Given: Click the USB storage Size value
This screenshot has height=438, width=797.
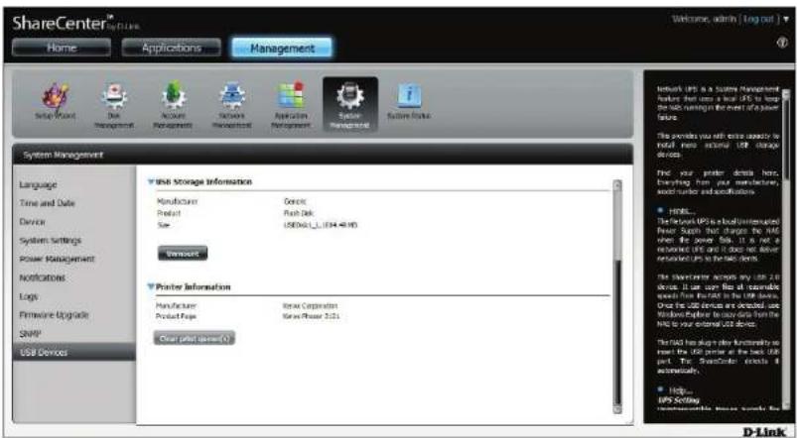Looking at the screenshot, I should point(321,225).
